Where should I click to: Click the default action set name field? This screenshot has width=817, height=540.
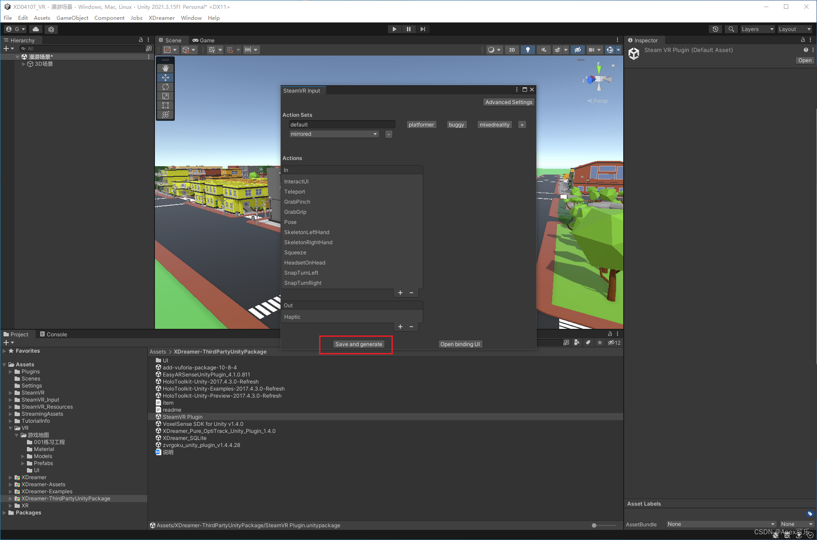(x=342, y=125)
